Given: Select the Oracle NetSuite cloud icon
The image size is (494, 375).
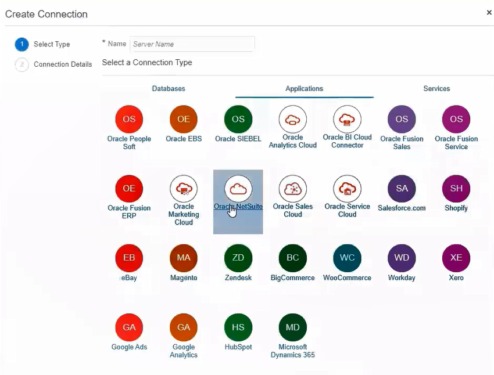Looking at the screenshot, I should (238, 189).
